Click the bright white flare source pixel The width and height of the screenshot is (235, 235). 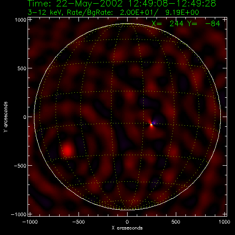(151, 125)
